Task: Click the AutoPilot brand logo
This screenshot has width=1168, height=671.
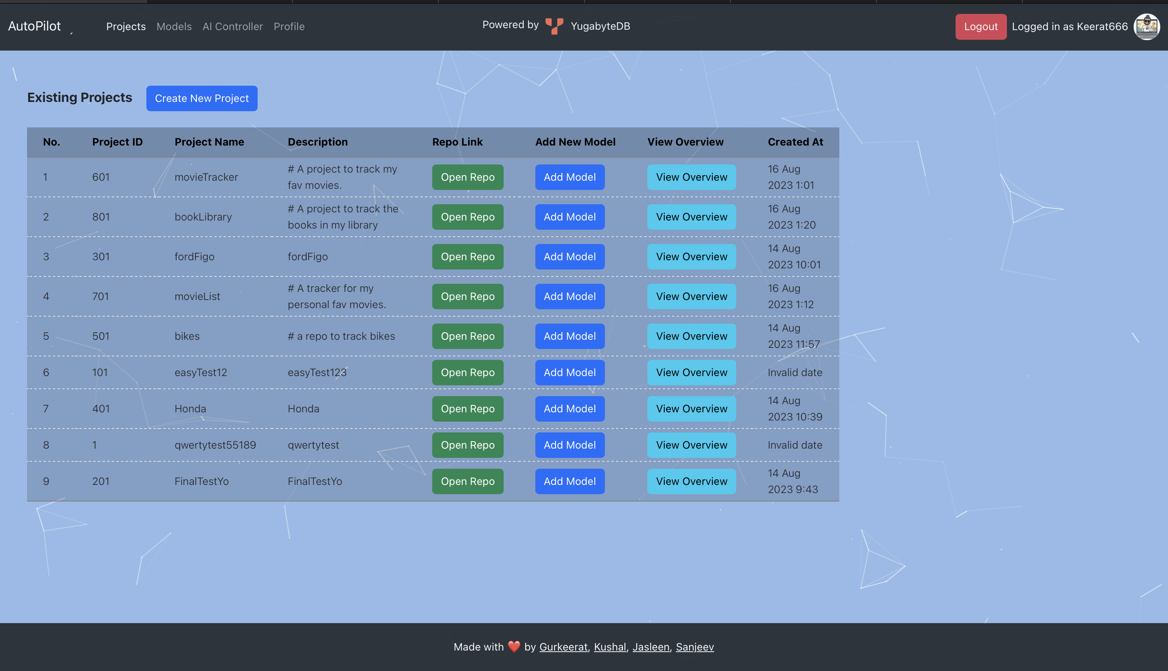Action: (35, 26)
